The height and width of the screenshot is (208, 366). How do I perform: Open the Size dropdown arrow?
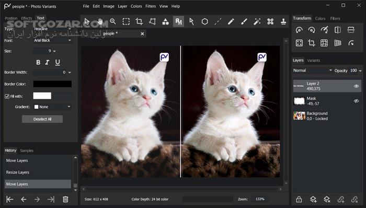pyautogui.click(x=54, y=51)
